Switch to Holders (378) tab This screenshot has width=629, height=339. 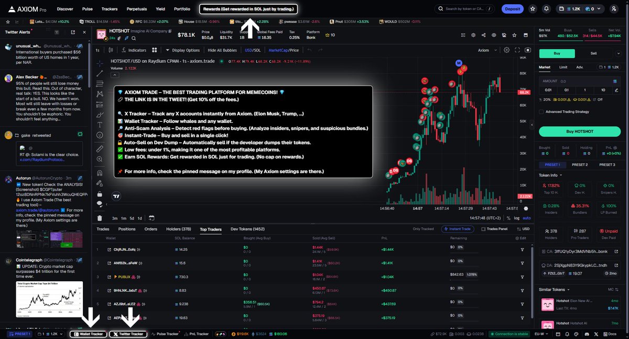tap(178, 229)
